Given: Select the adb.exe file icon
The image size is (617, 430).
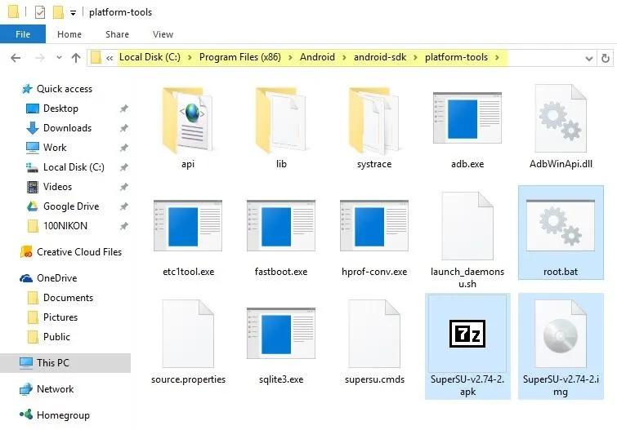Looking at the screenshot, I should 467,118.
